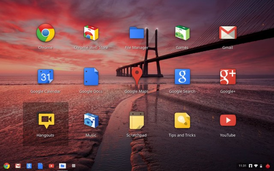Open the Google+ app
This screenshot has width=274, height=171.
tap(228, 77)
